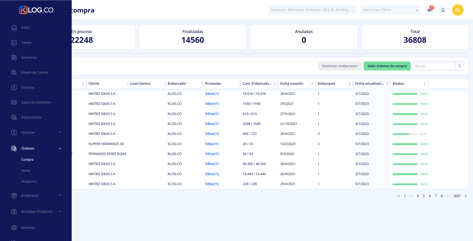Click the Finanzas dollar icon
Screen dimensions: 473x241
14,132
